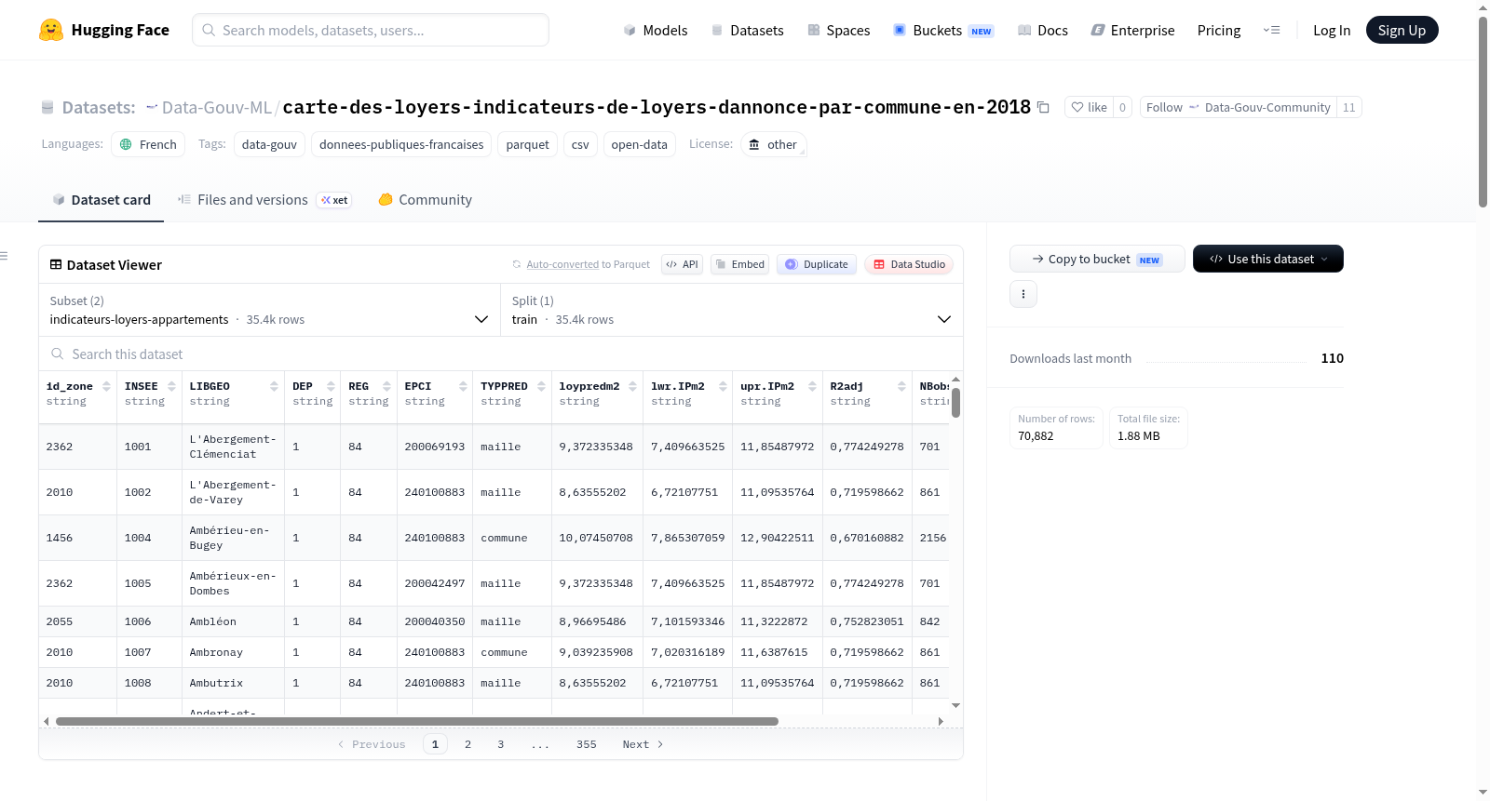
Task: Sort the REG column
Action: pyautogui.click(x=386, y=386)
